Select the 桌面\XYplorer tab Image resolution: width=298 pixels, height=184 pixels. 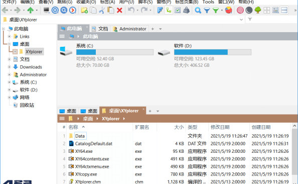pyautogui.click(x=122, y=111)
